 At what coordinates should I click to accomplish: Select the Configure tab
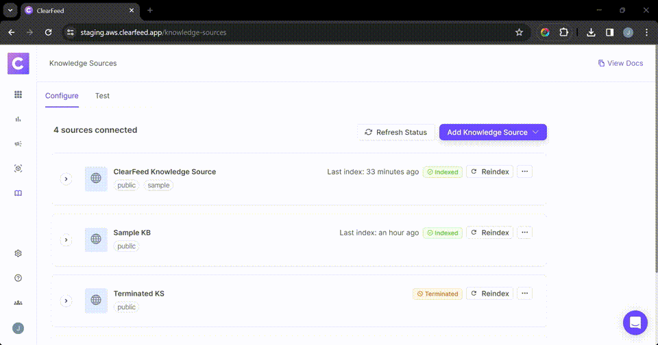[x=62, y=96]
